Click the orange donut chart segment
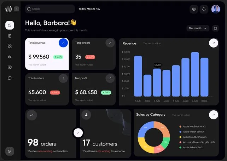 (x=163, y=128)
